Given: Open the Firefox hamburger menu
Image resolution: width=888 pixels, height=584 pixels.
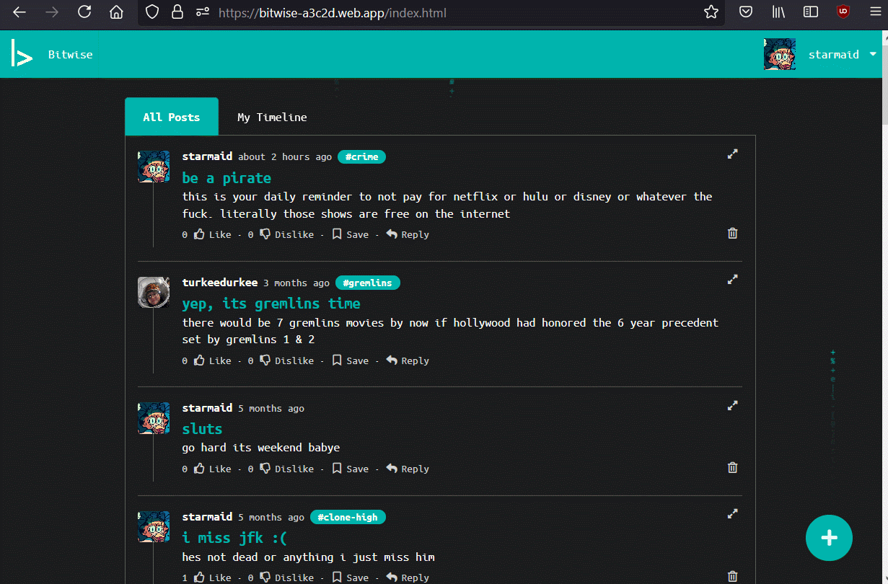Looking at the screenshot, I should coord(874,12).
